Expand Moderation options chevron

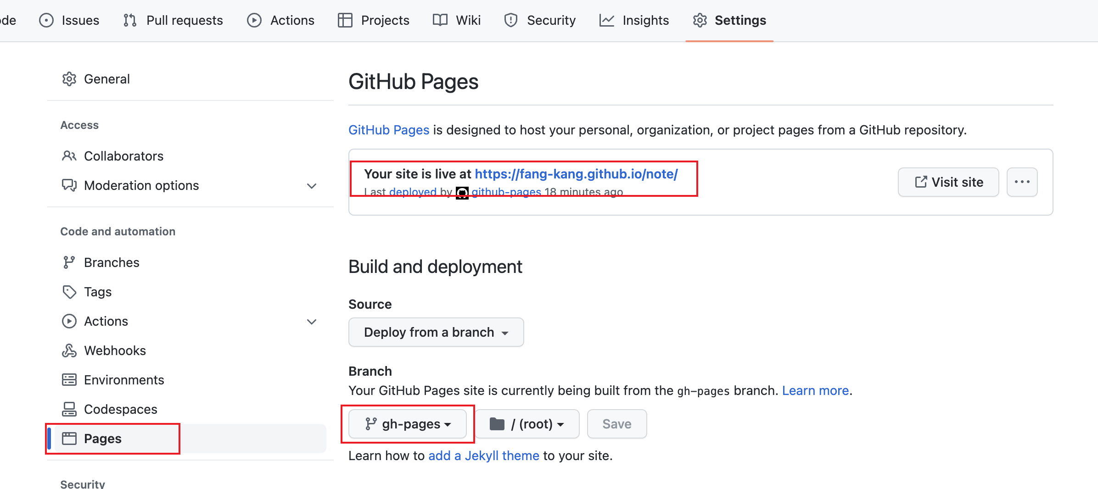tap(312, 186)
